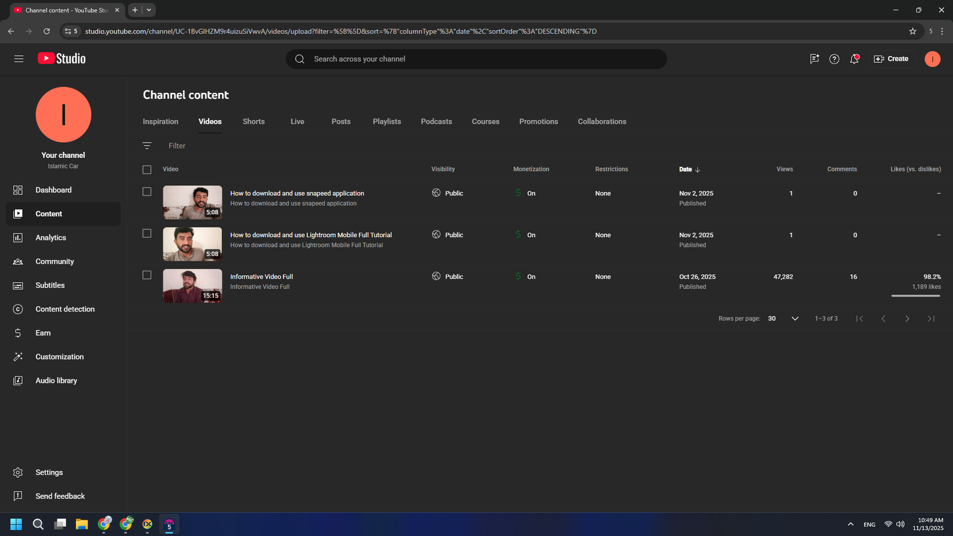The width and height of the screenshot is (953, 536).
Task: Select checkbox for Informative Video Full
Action: point(147,275)
